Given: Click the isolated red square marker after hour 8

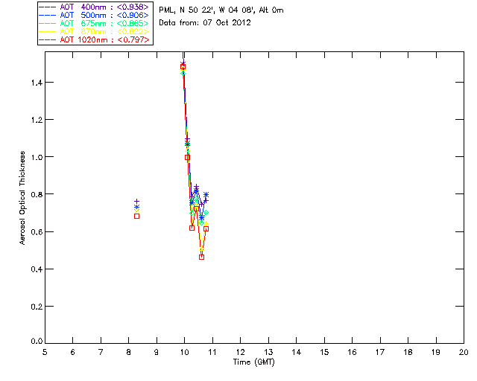Looking at the screenshot, I should point(137,217).
